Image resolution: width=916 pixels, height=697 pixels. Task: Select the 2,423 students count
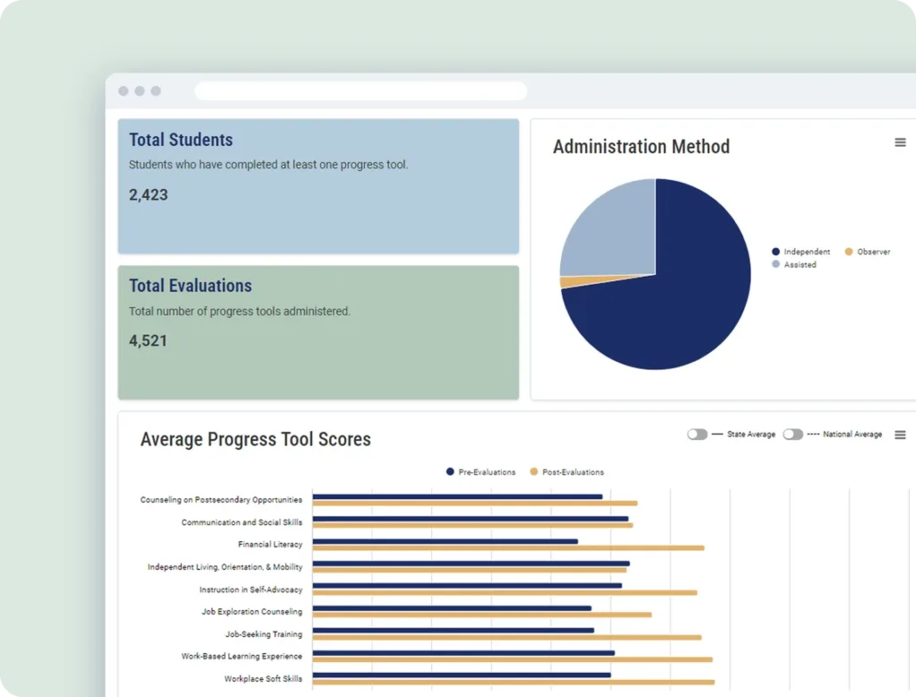148,195
